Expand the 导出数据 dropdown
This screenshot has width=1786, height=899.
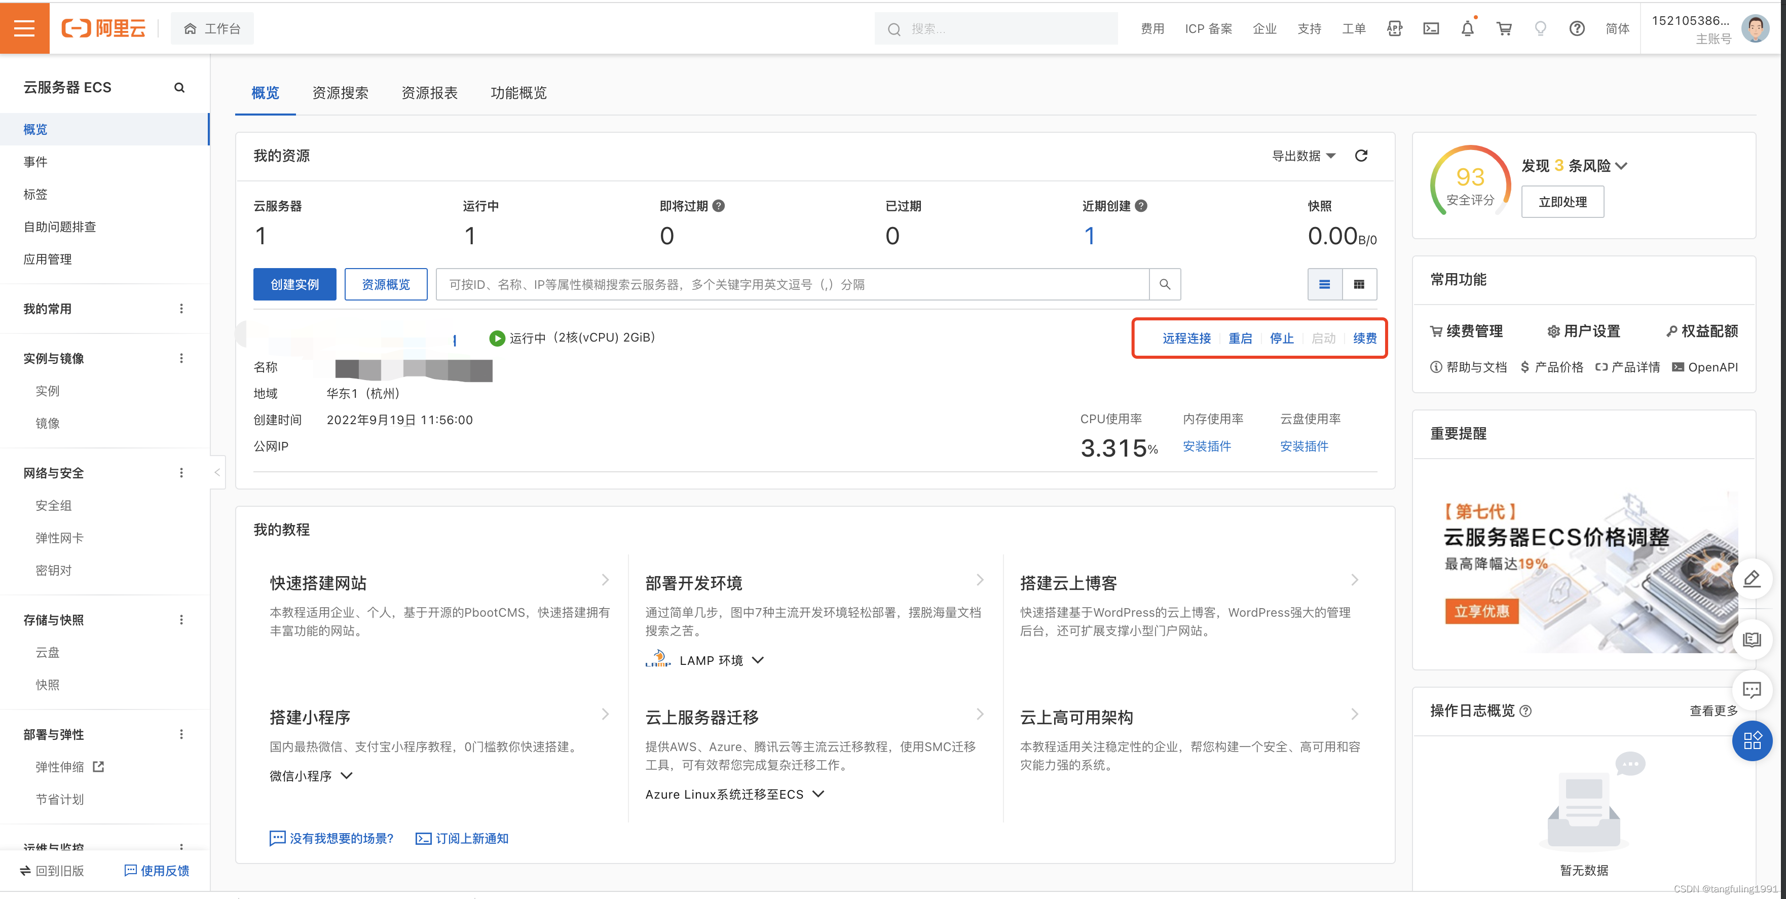pyautogui.click(x=1304, y=156)
